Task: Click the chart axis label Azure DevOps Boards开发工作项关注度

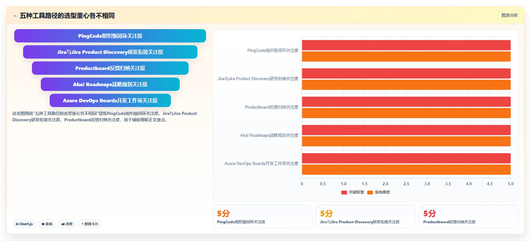Action: [261, 163]
